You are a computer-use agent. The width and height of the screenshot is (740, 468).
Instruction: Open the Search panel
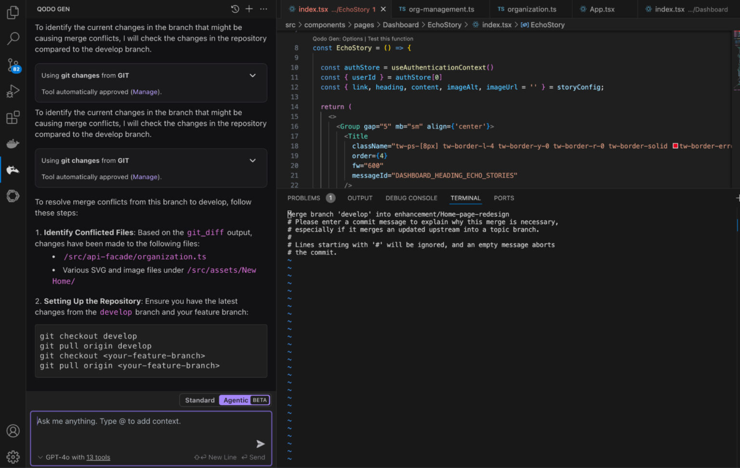coord(13,38)
